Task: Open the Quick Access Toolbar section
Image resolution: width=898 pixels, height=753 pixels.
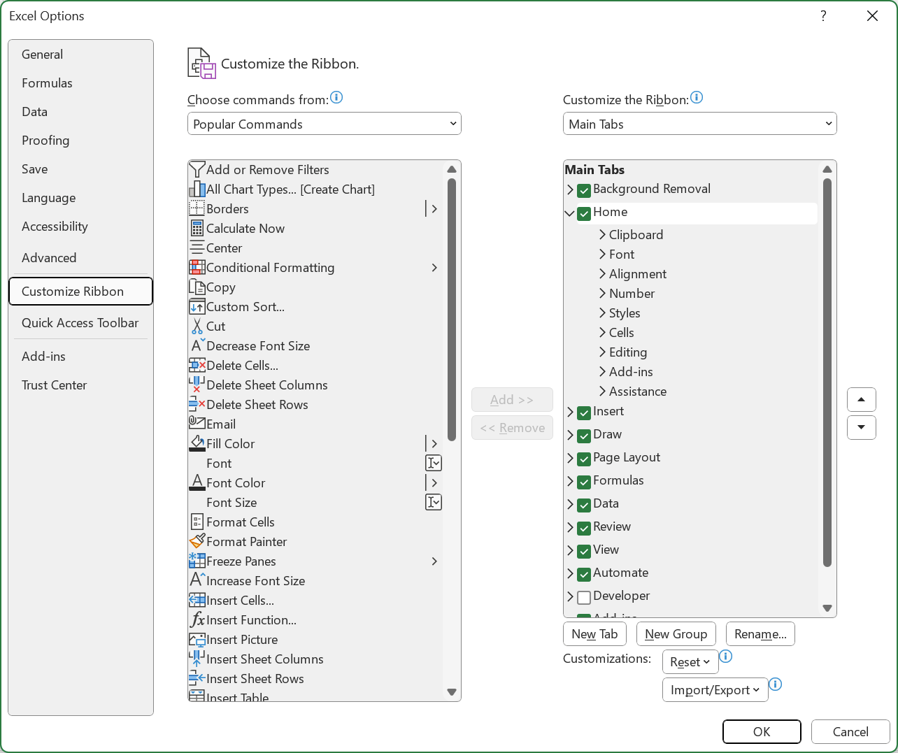Action: pyautogui.click(x=80, y=323)
